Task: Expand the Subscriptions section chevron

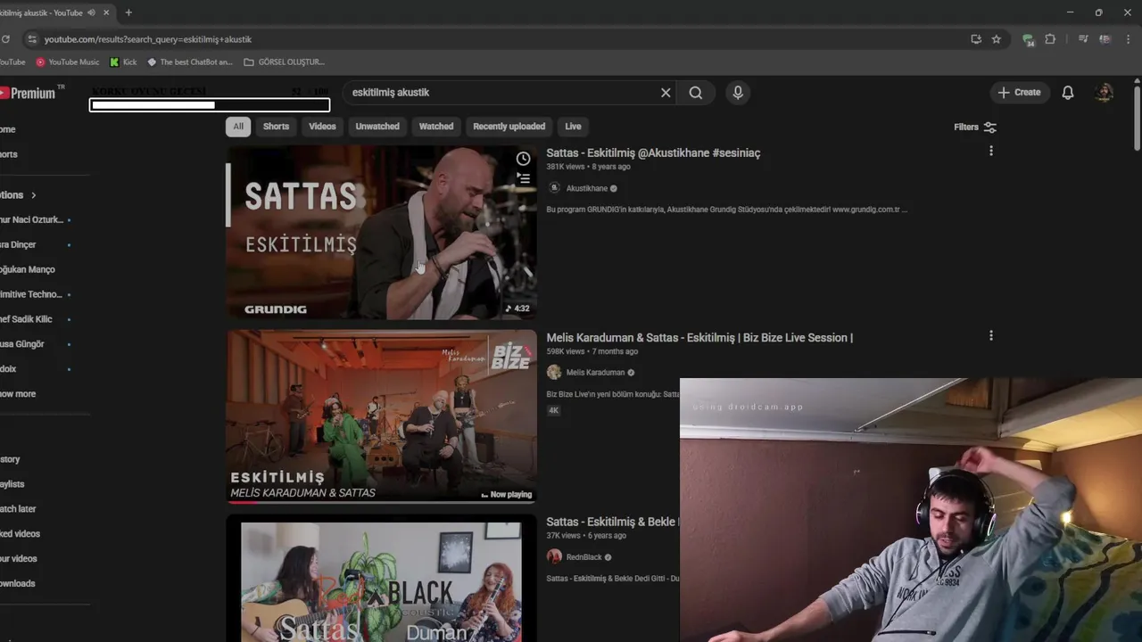Action: (x=34, y=195)
